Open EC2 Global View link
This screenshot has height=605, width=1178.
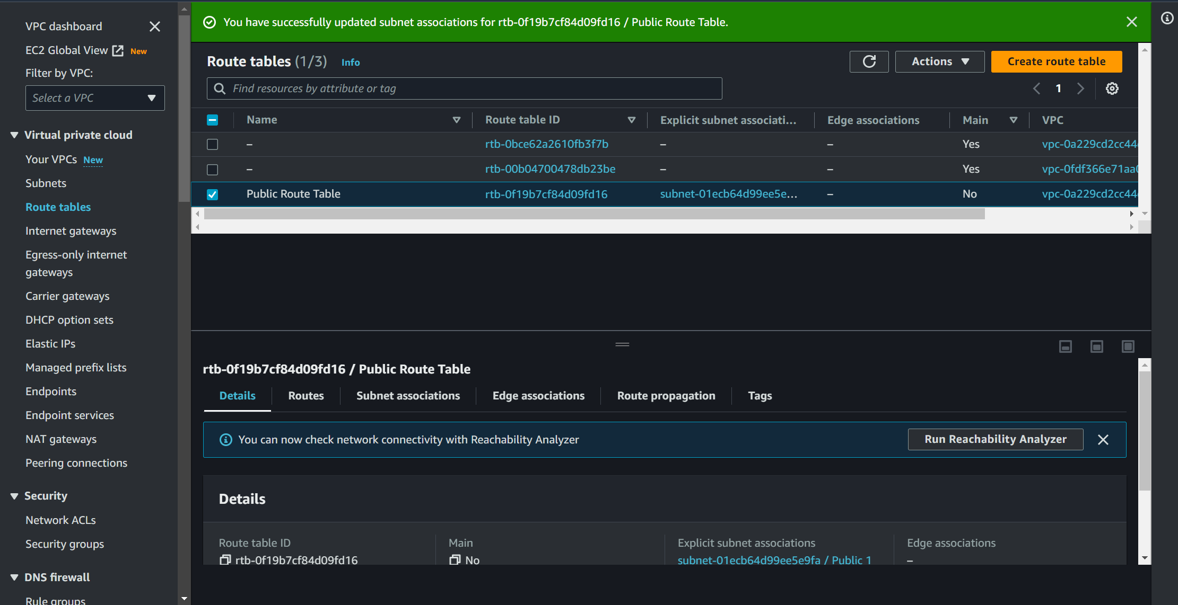67,50
